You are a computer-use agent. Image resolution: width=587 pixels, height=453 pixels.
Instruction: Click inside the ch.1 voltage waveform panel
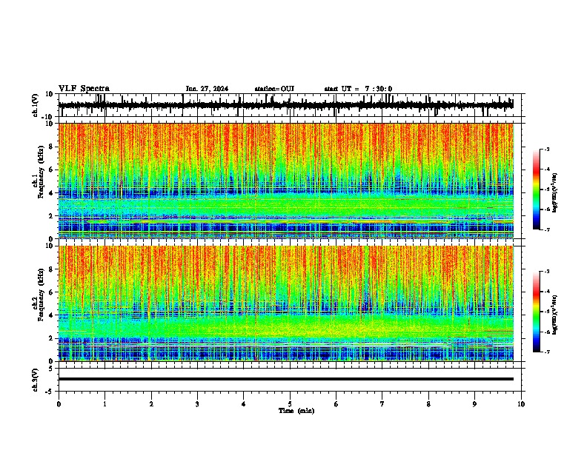[289, 105]
